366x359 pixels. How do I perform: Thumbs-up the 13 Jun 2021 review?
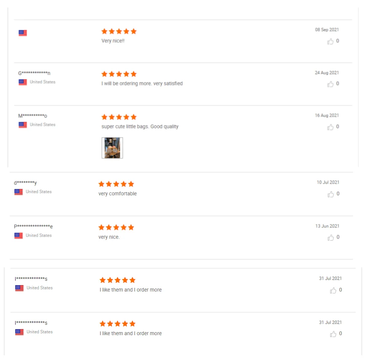331,238
